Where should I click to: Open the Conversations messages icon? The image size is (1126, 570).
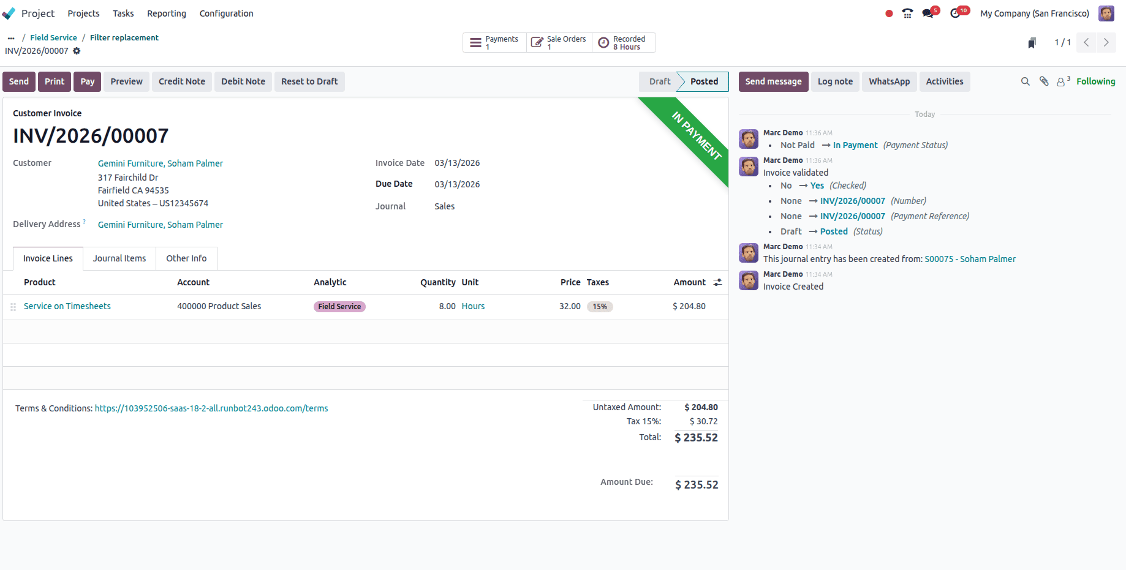pos(928,13)
